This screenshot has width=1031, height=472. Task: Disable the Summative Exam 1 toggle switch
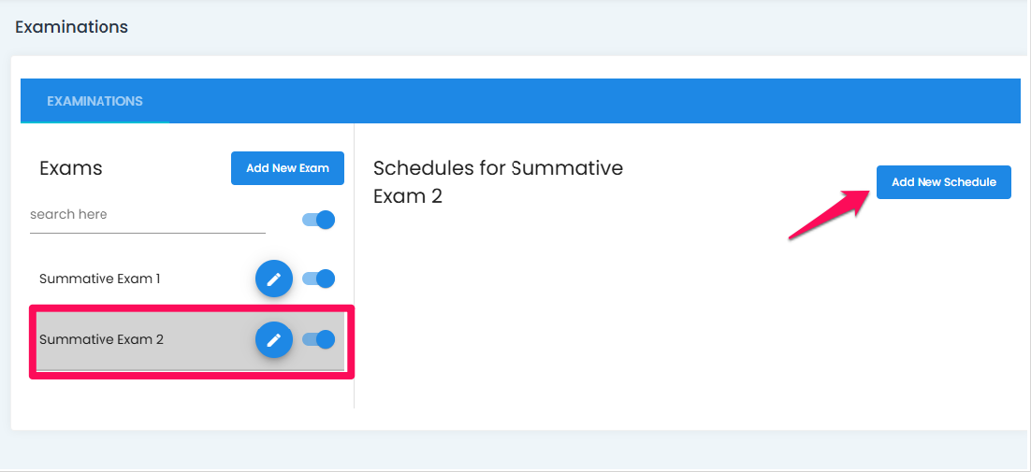coord(319,279)
